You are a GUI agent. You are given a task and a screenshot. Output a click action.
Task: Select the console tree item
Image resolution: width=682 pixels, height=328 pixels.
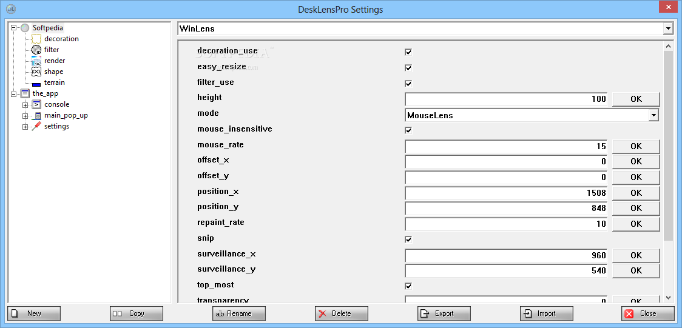tap(56, 104)
